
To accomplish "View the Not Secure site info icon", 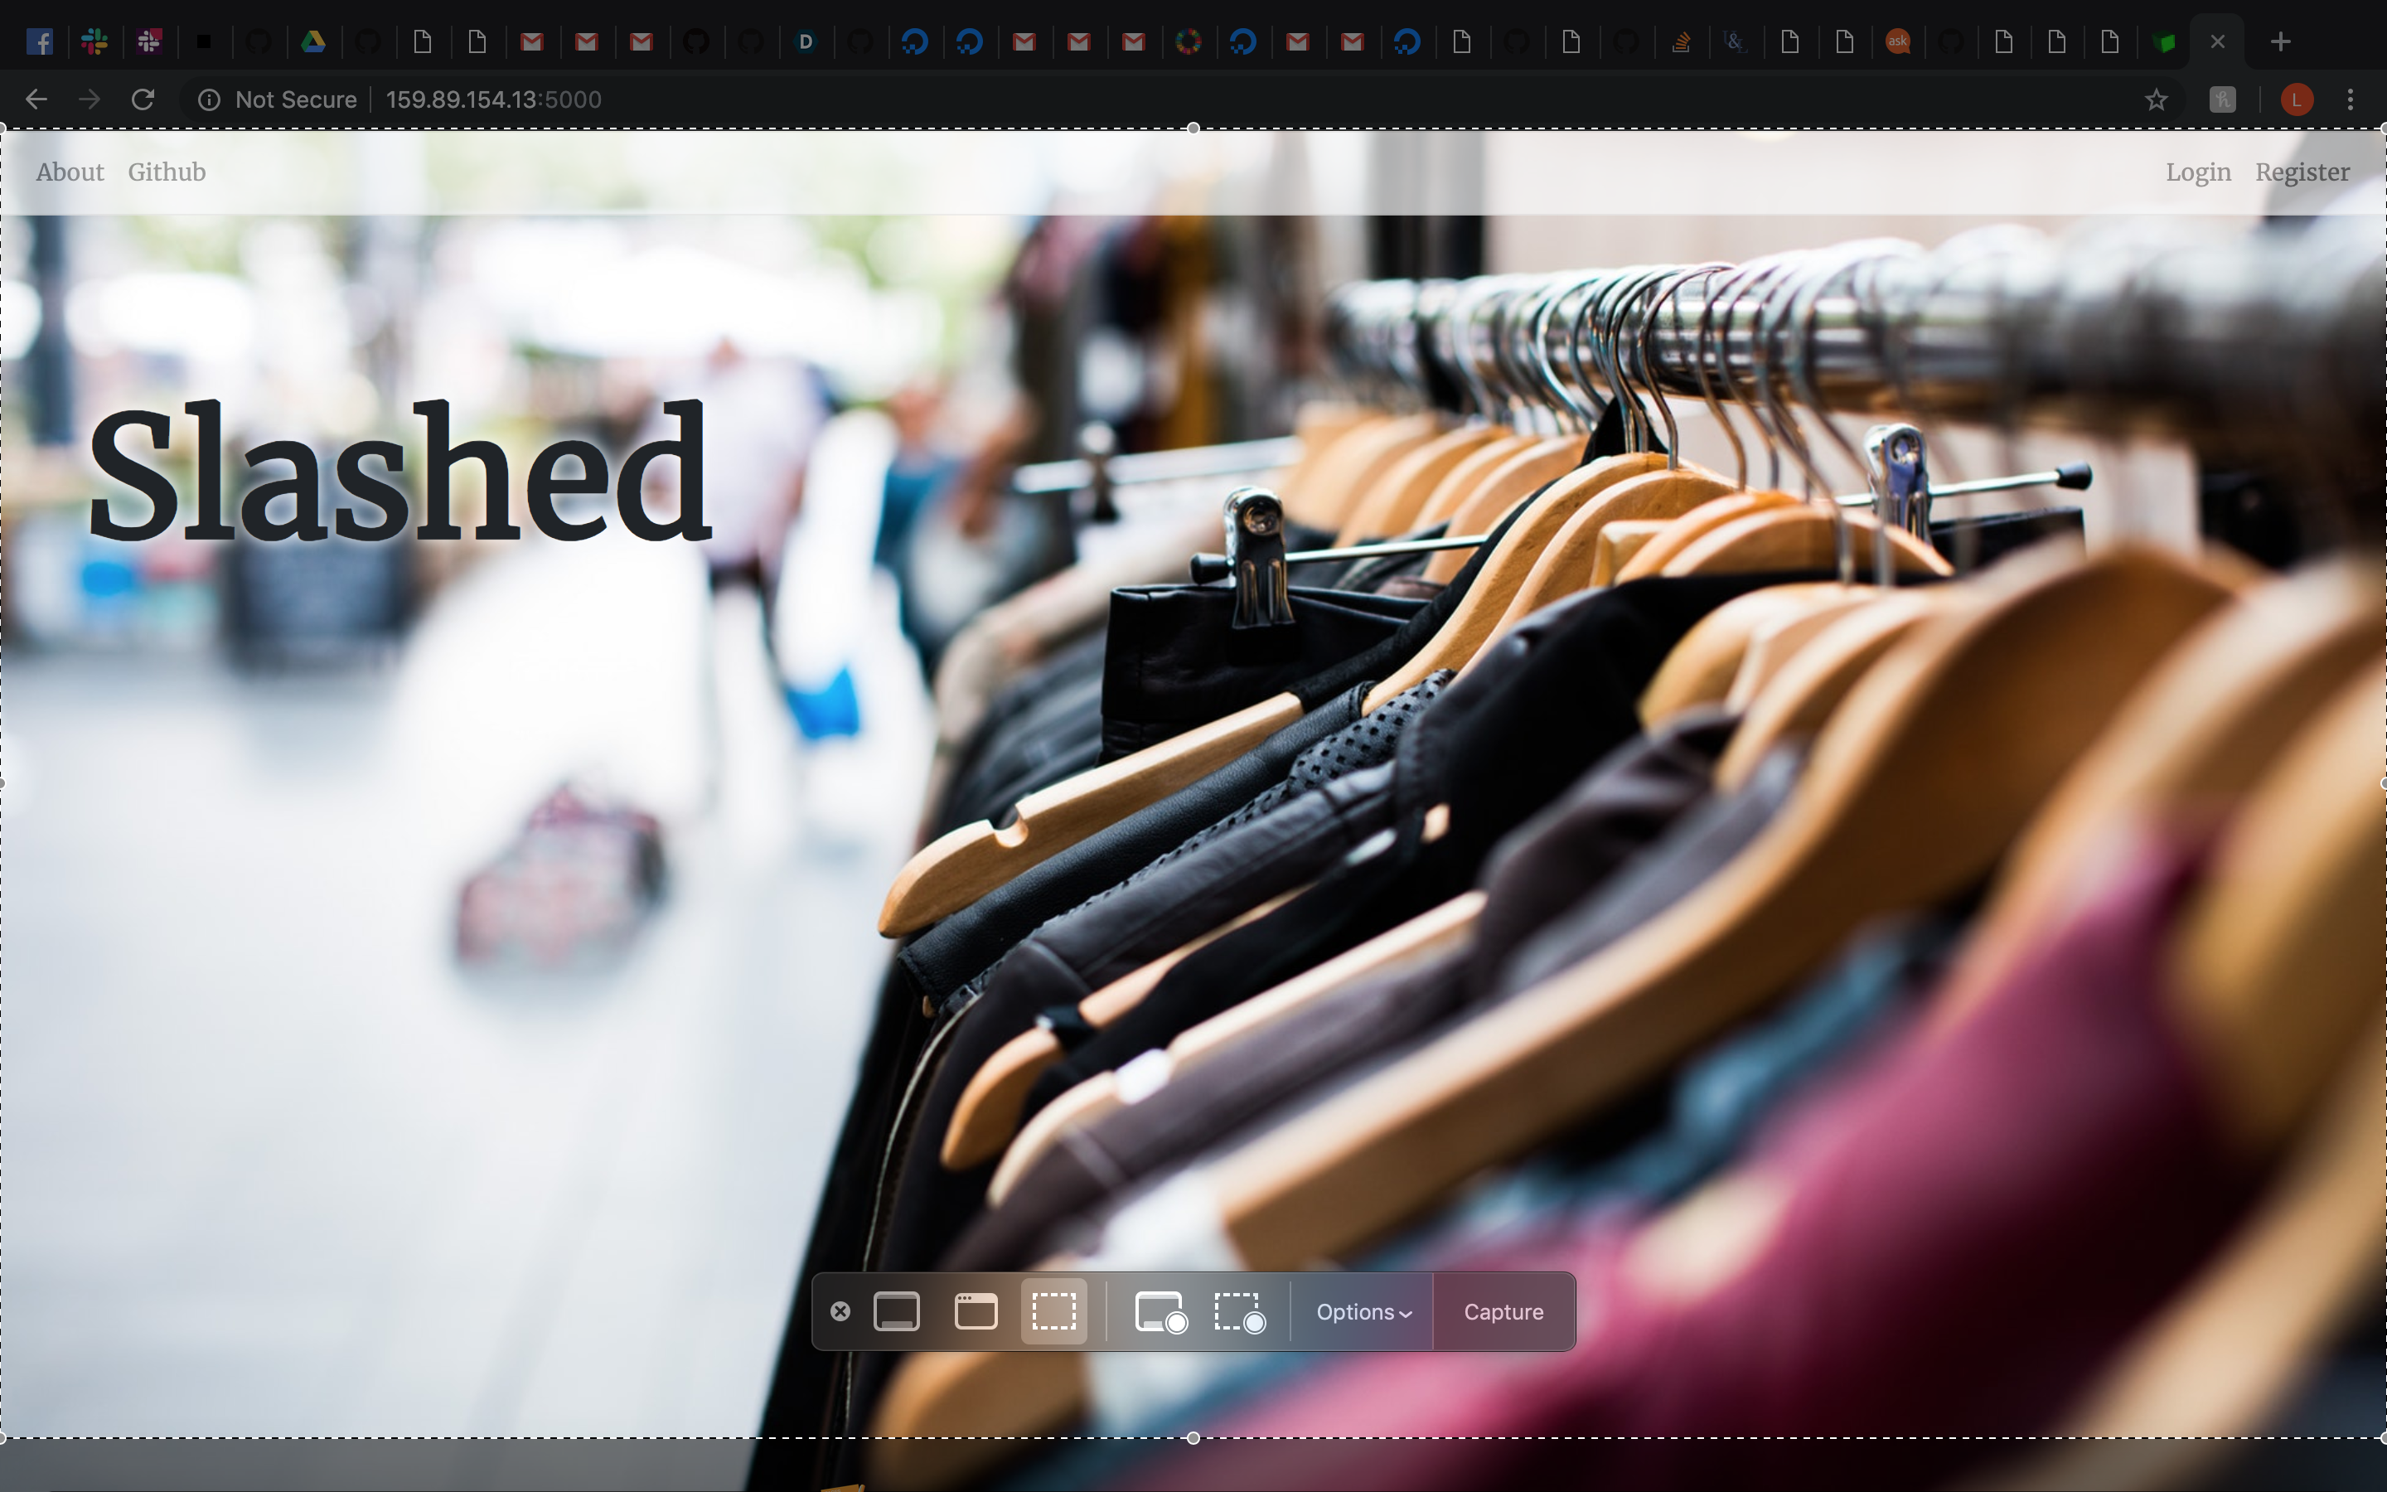I will click(x=209, y=99).
